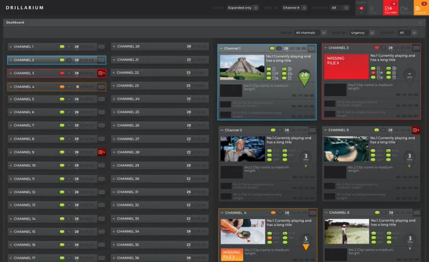The height and width of the screenshot is (262, 429).
Task: Open the orange Playlist alert button
Action: tap(421, 8)
